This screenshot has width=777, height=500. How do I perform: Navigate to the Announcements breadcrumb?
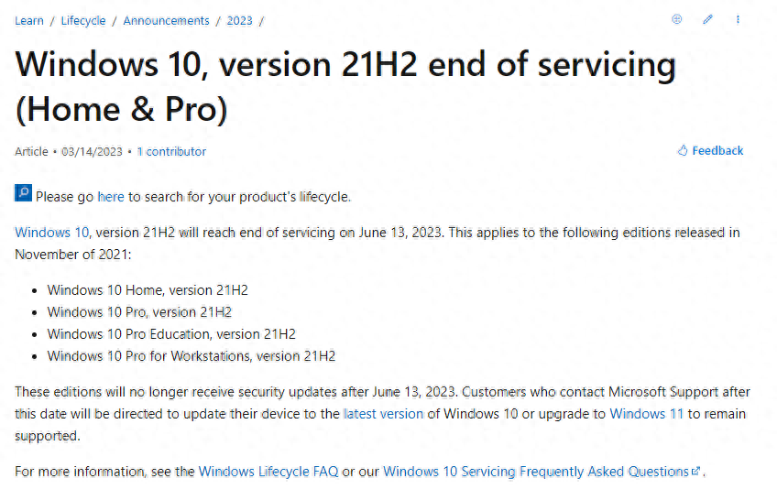[166, 20]
